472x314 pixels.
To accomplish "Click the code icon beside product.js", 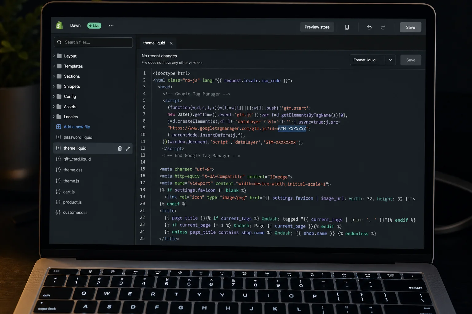I will tap(58, 202).
